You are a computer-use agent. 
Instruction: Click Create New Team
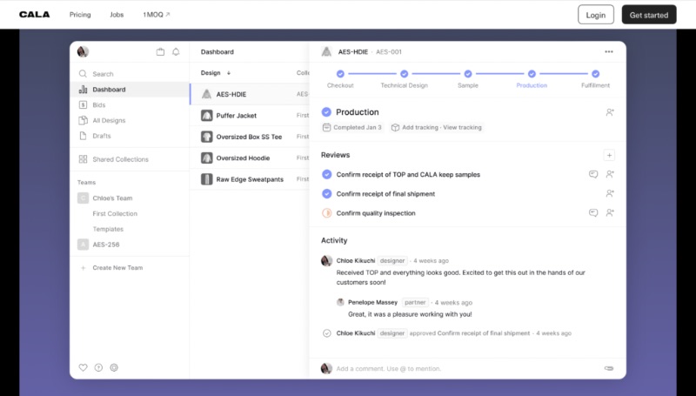point(117,268)
